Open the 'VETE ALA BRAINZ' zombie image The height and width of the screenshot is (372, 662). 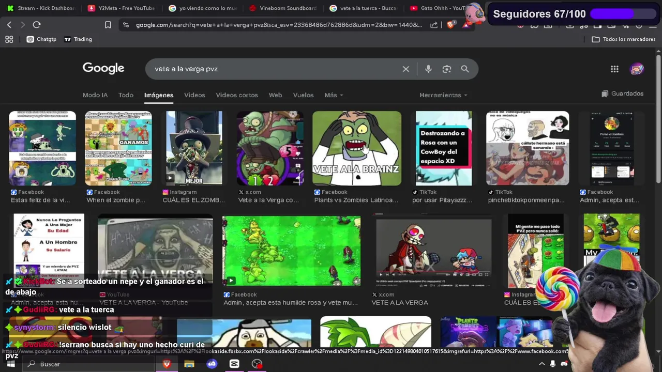[357, 148]
